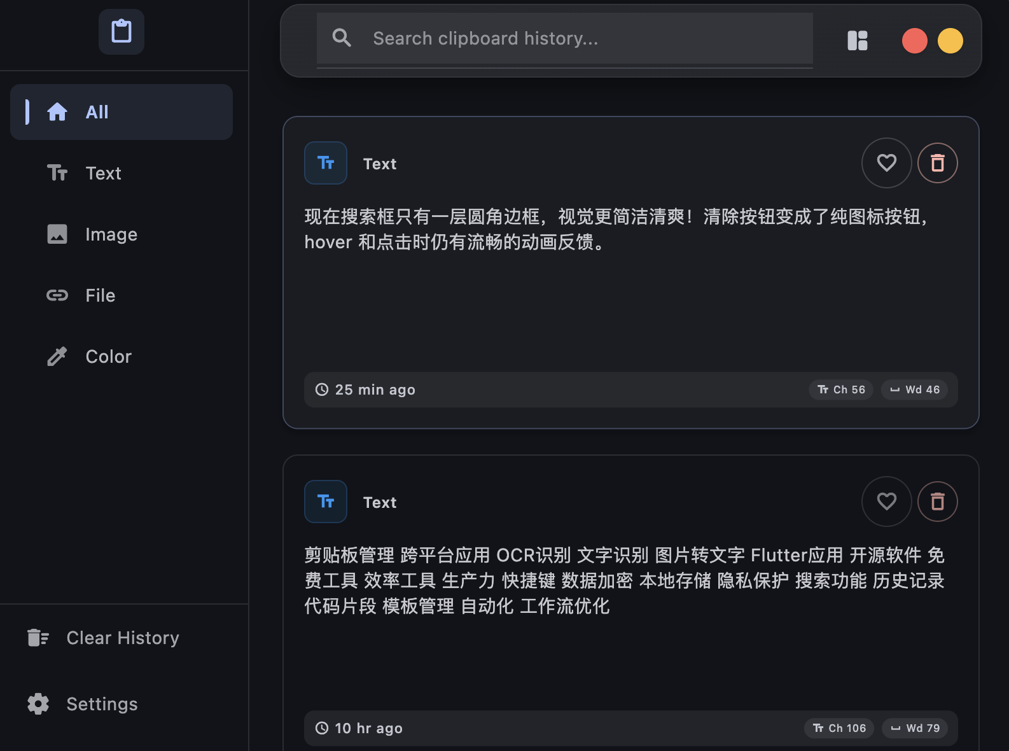
Task: Click the Ch 106 character count badge
Action: pos(839,728)
